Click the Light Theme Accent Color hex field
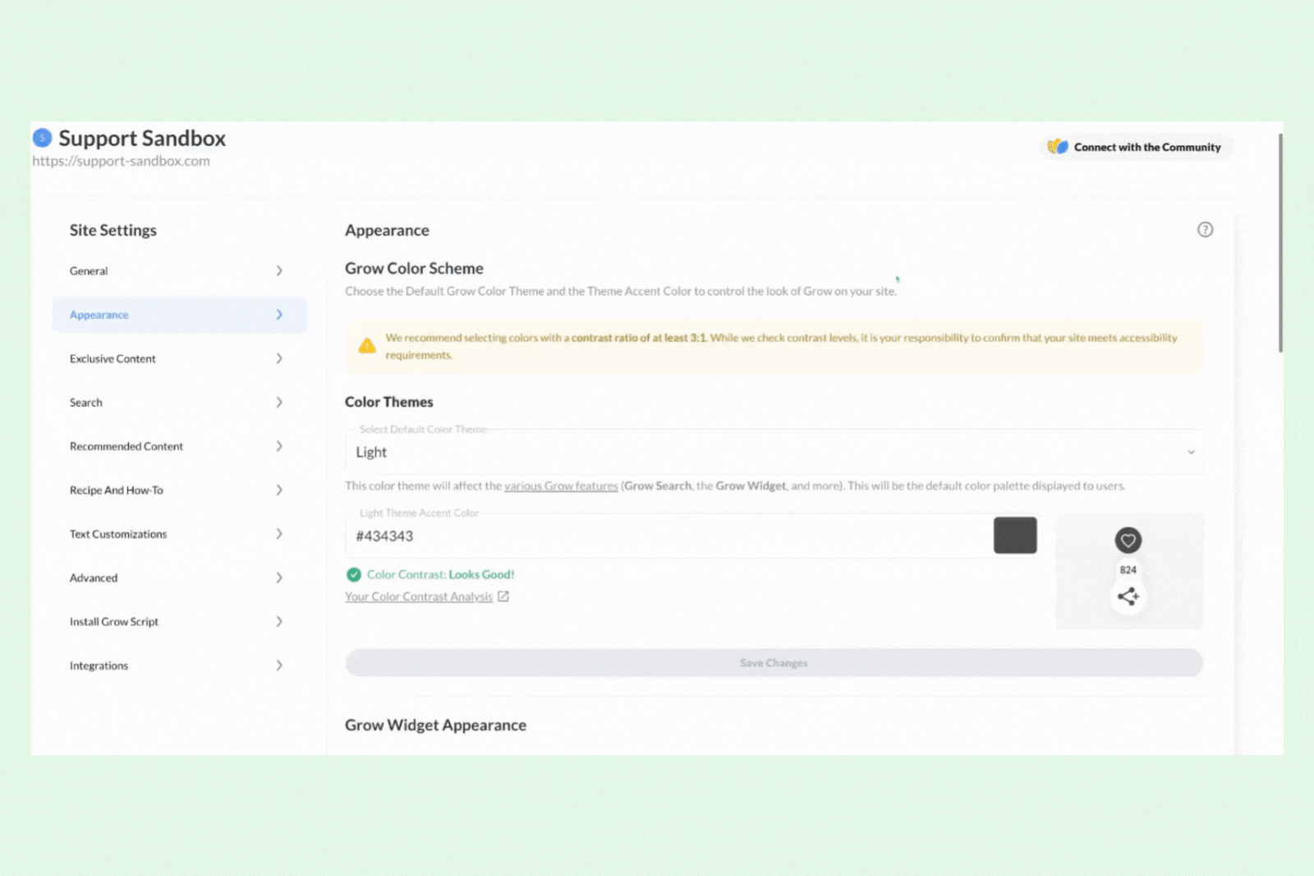The width and height of the screenshot is (1314, 876). (665, 537)
